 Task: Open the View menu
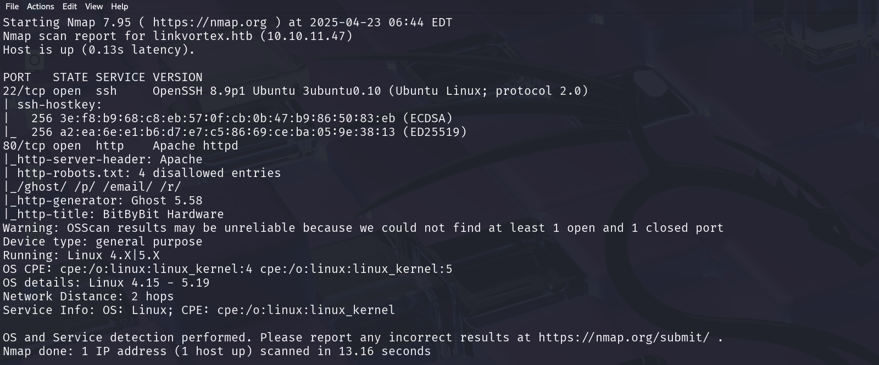pyautogui.click(x=94, y=7)
